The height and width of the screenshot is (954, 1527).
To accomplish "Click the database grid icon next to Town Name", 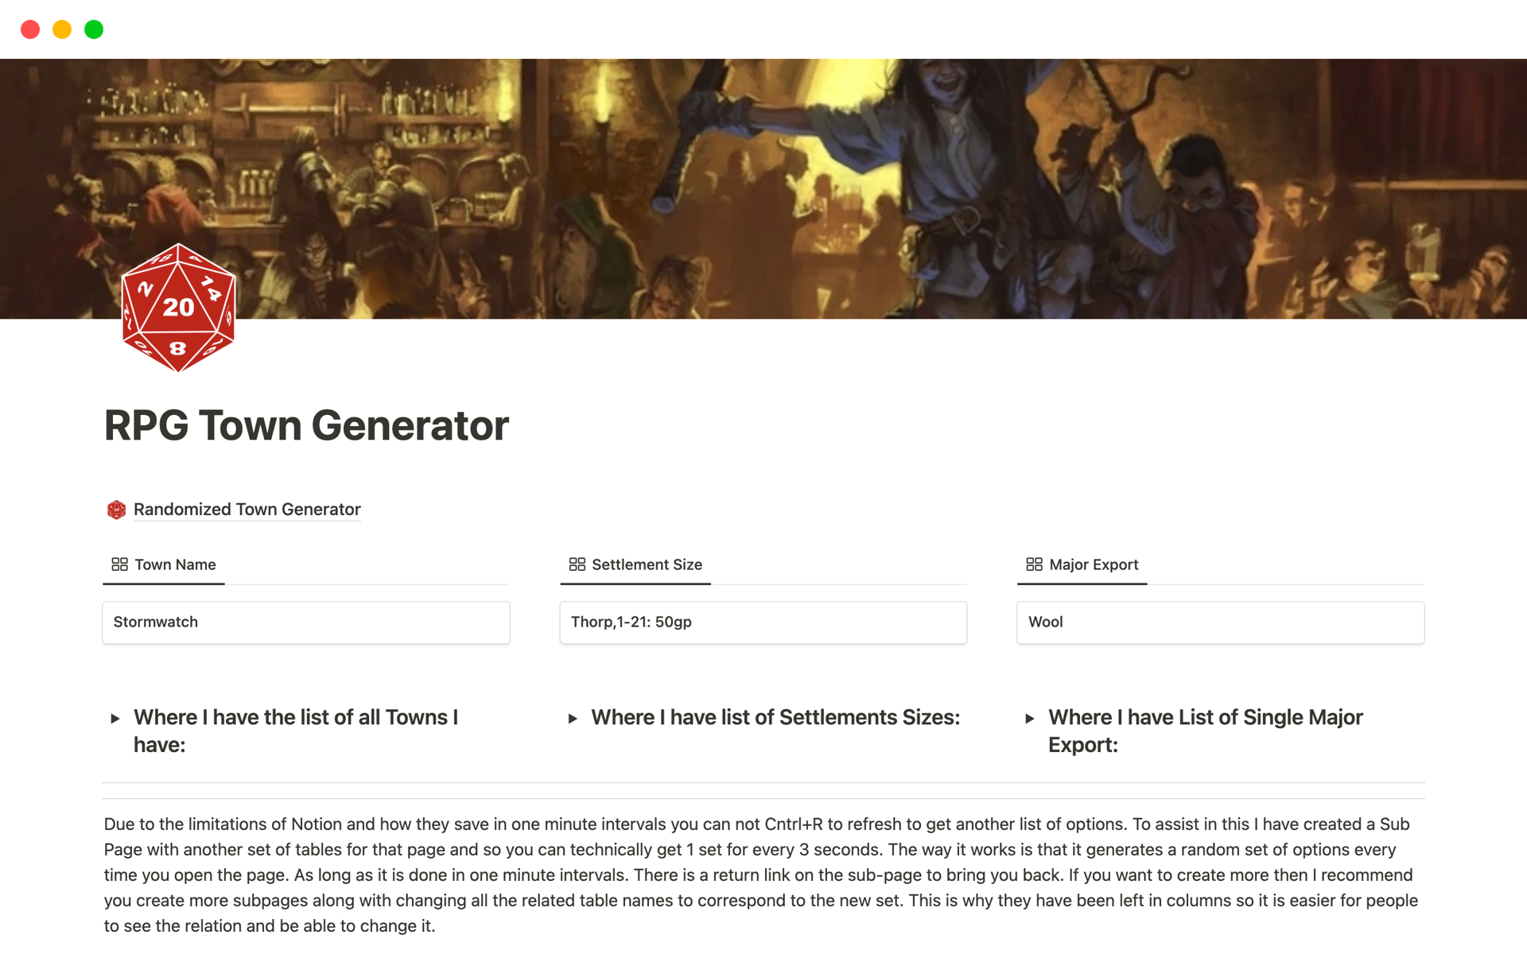I will coord(119,564).
